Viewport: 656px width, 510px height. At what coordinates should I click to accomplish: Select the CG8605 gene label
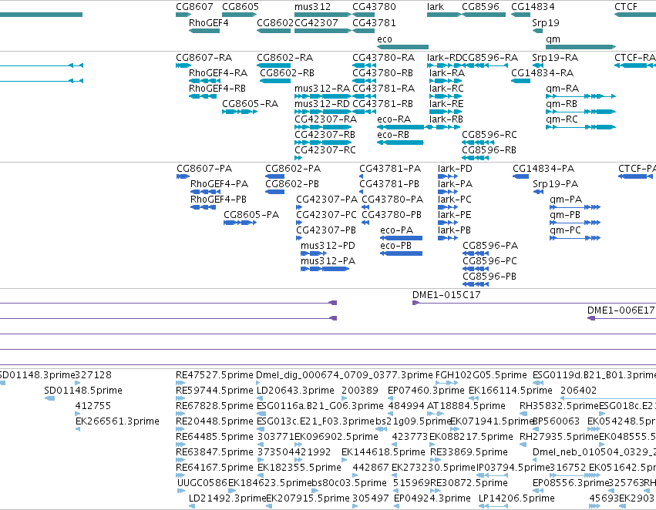(x=241, y=7)
